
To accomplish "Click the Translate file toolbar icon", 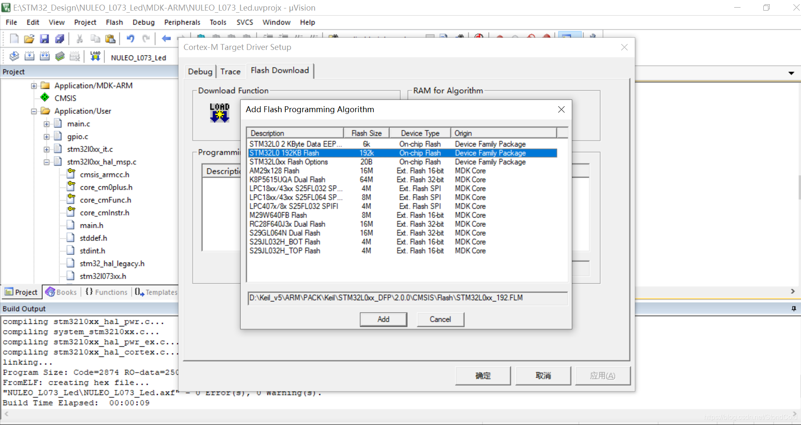I will (x=14, y=56).
